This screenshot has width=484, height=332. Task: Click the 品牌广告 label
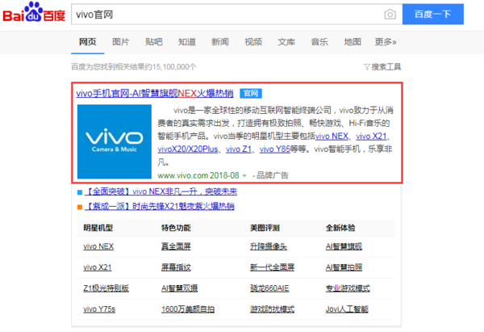[x=273, y=175]
